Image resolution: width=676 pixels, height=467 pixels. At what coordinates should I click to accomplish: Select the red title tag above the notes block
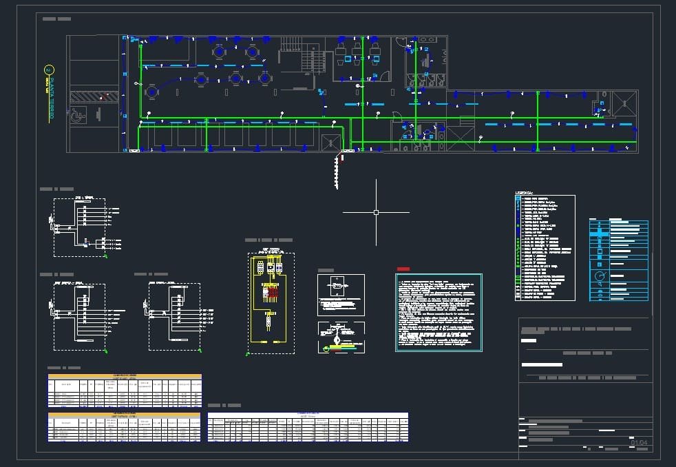click(403, 269)
